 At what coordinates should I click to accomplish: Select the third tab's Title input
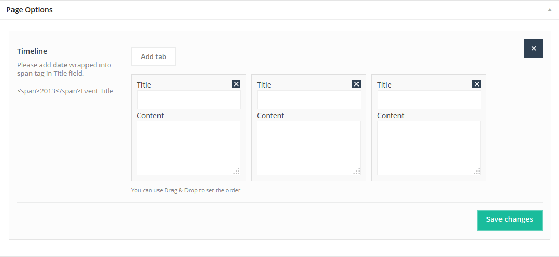pos(429,100)
